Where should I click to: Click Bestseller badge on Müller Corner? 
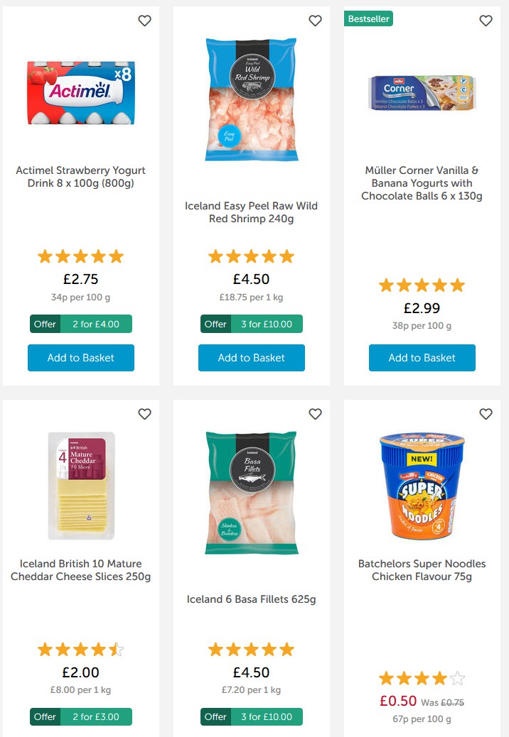(368, 19)
